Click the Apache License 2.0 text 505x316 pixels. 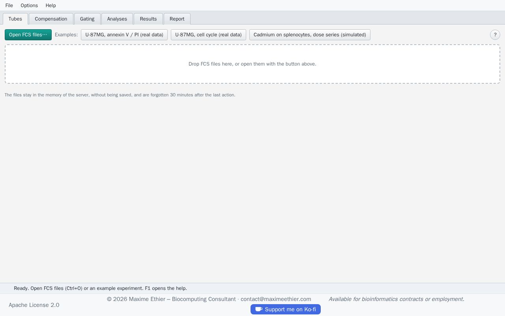(34, 305)
